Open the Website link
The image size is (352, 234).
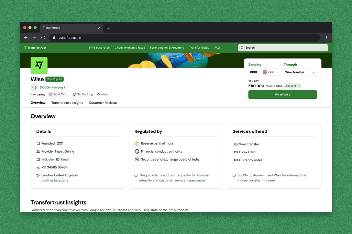tap(47, 159)
